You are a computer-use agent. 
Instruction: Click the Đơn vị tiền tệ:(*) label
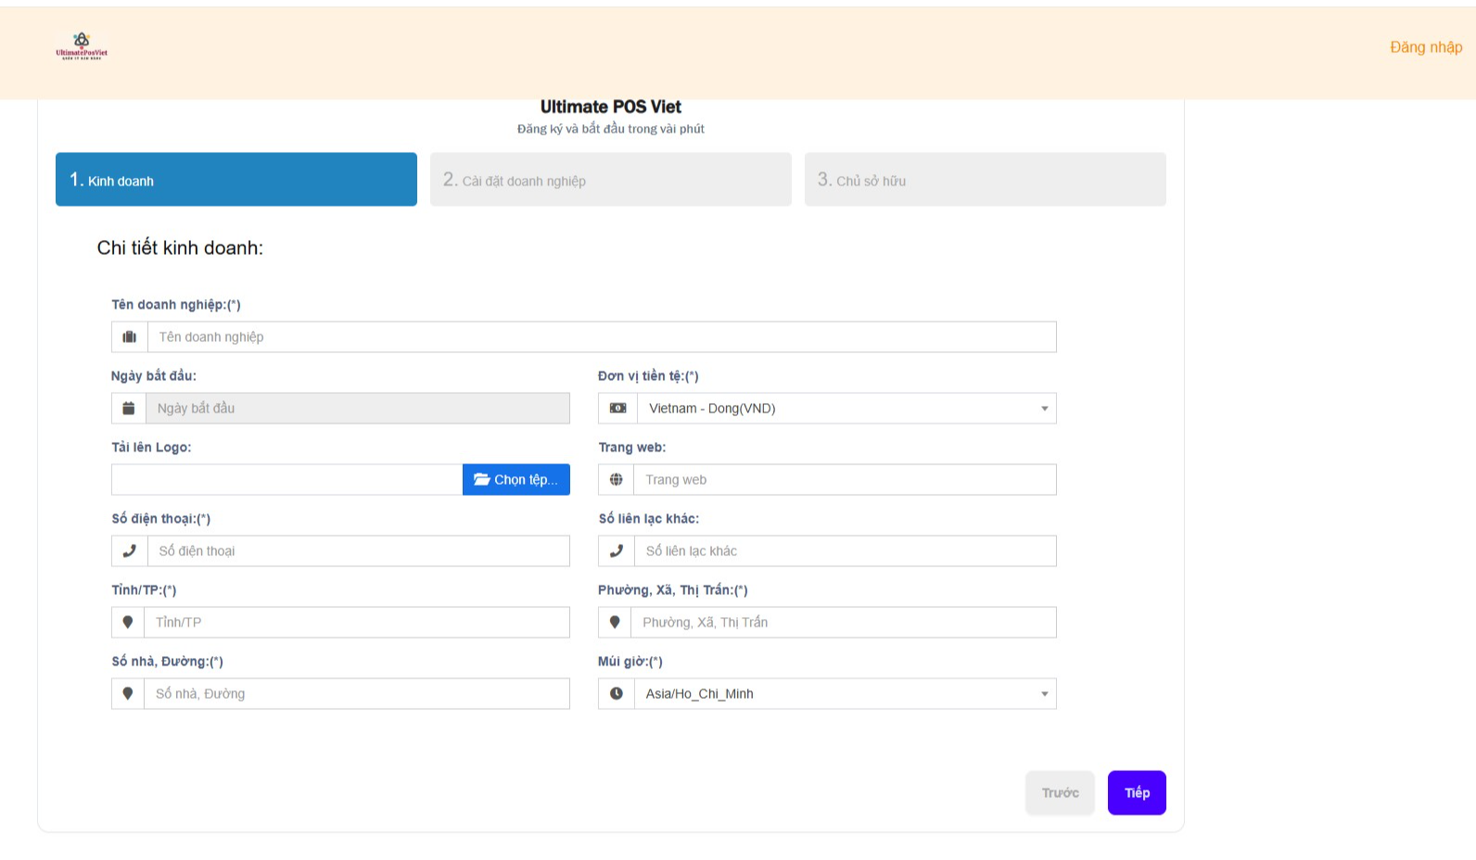pyautogui.click(x=648, y=376)
